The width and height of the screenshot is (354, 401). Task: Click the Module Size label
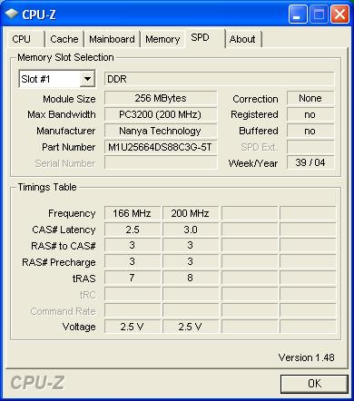69,99
